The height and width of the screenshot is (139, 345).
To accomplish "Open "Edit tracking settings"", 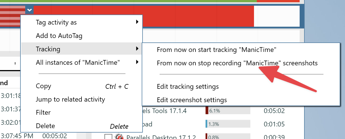I will (x=188, y=87).
